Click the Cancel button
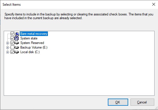The width and height of the screenshot is (158, 110). point(142,102)
